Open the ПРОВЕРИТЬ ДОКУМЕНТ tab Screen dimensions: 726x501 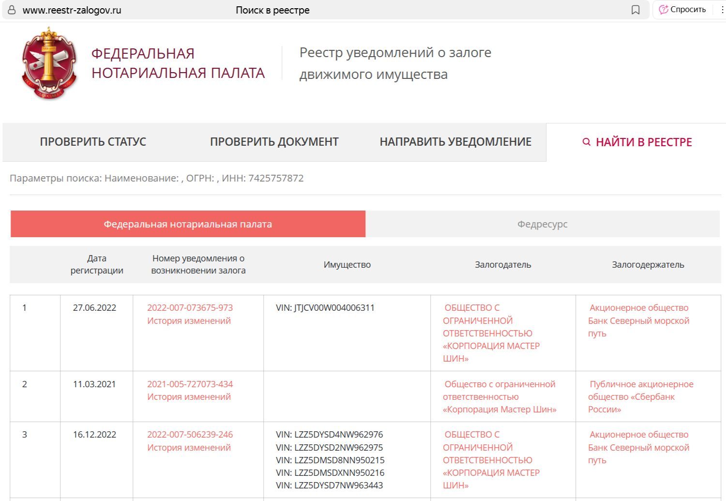[274, 142]
